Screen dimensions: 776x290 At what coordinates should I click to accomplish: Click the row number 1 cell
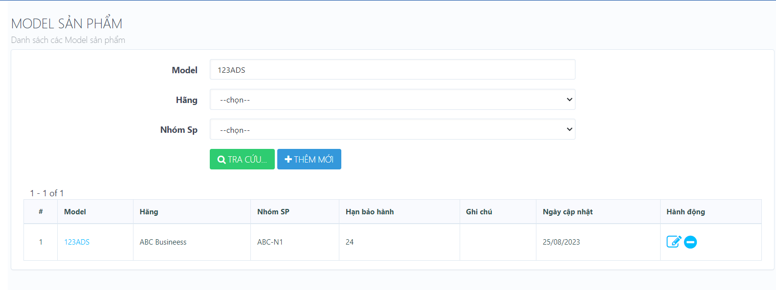click(41, 242)
